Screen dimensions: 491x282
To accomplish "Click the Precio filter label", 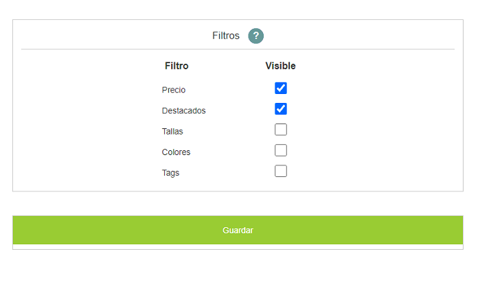I will (174, 90).
